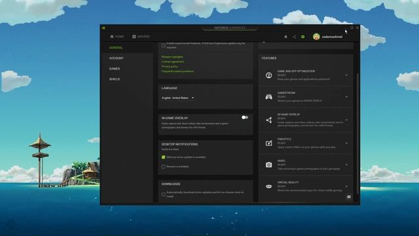
Task: Expand the Virtual Reality feature chevron
Action: (346, 186)
